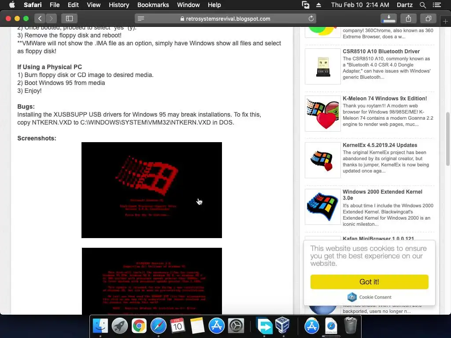Click the Windows 2000 flag thumbnail

pyautogui.click(x=323, y=207)
